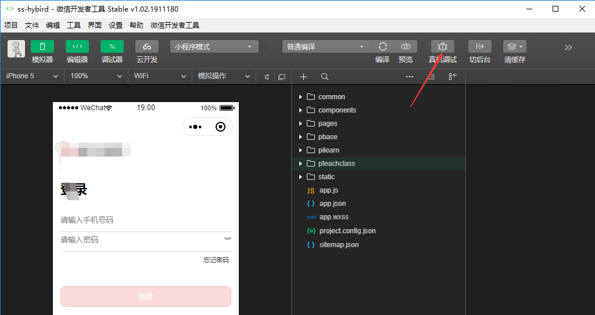Mute simulator sound speaker icon

267,77
